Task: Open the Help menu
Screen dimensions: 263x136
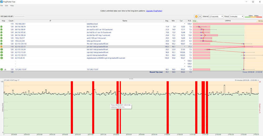Action: 12,6
